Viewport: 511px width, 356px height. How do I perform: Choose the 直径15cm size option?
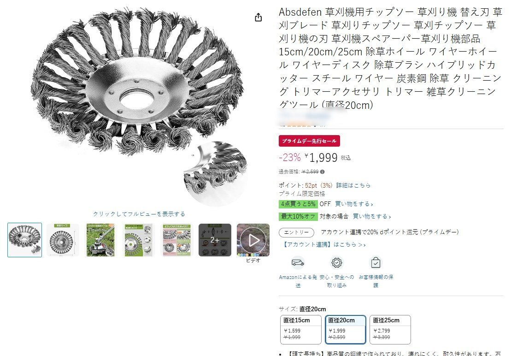pyautogui.click(x=301, y=330)
